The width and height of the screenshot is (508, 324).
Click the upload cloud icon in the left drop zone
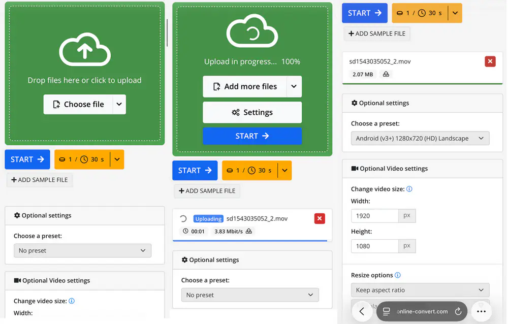coord(85,49)
